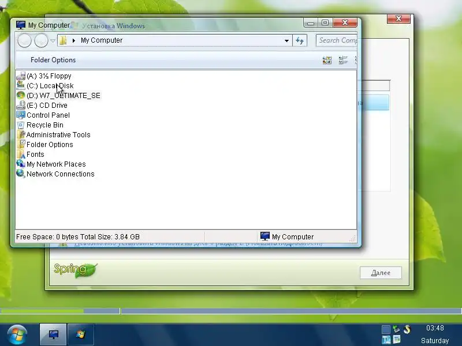Click the Forward navigation button
Viewport: 462px width, 346px height.
(x=41, y=40)
